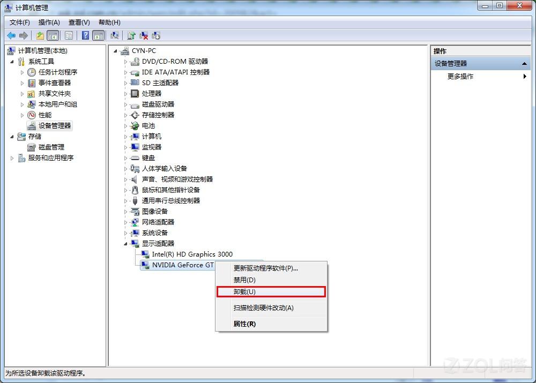This screenshot has height=383, width=536.
Task: Click the blue Back arrow in toolbar
Action: click(x=11, y=35)
